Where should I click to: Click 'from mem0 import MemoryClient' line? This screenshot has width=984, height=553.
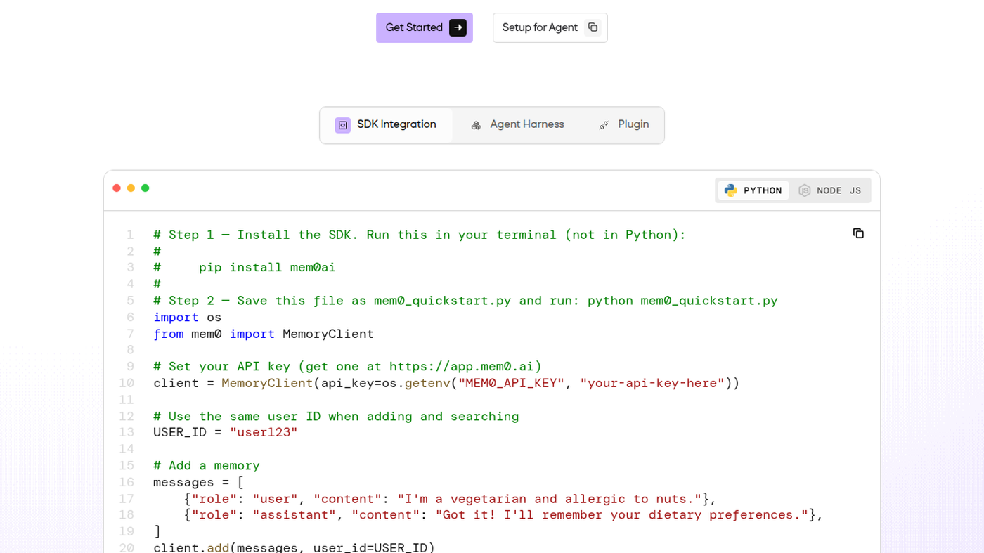[264, 334]
